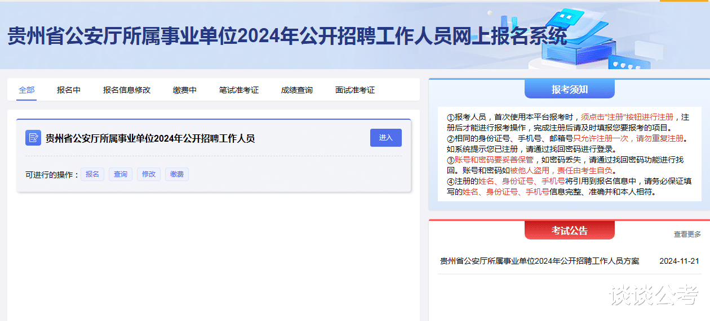The image size is (710, 321).
Task: Open the 报名中 tab
Action: [69, 90]
